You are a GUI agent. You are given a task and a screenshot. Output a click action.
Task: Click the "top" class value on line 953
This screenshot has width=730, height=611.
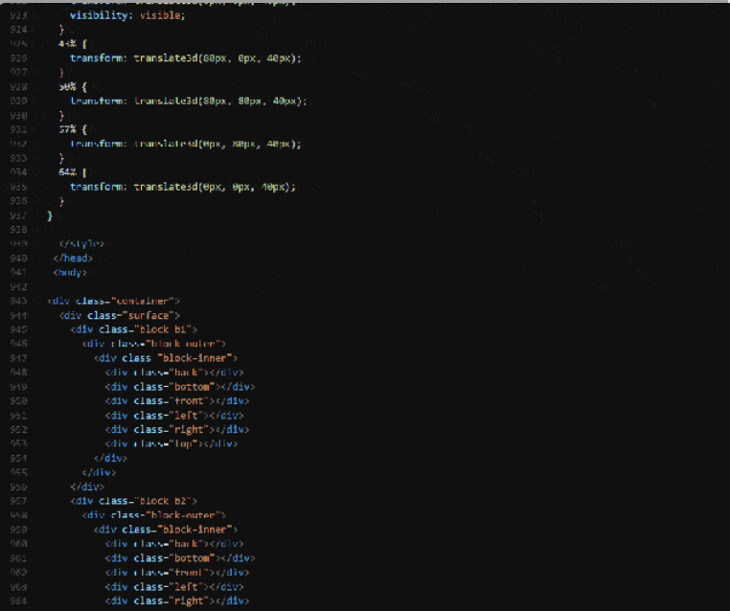(x=183, y=443)
